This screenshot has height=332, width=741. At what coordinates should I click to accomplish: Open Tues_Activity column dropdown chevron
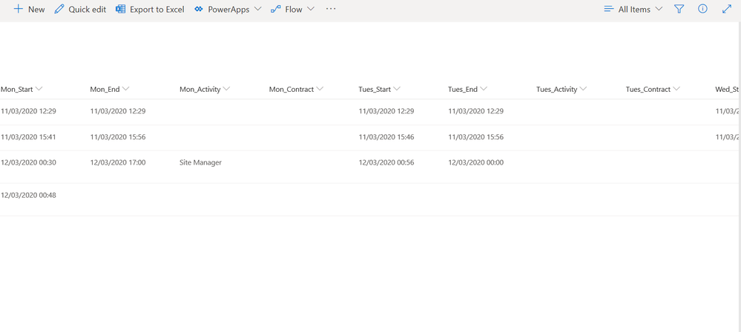[x=583, y=89]
